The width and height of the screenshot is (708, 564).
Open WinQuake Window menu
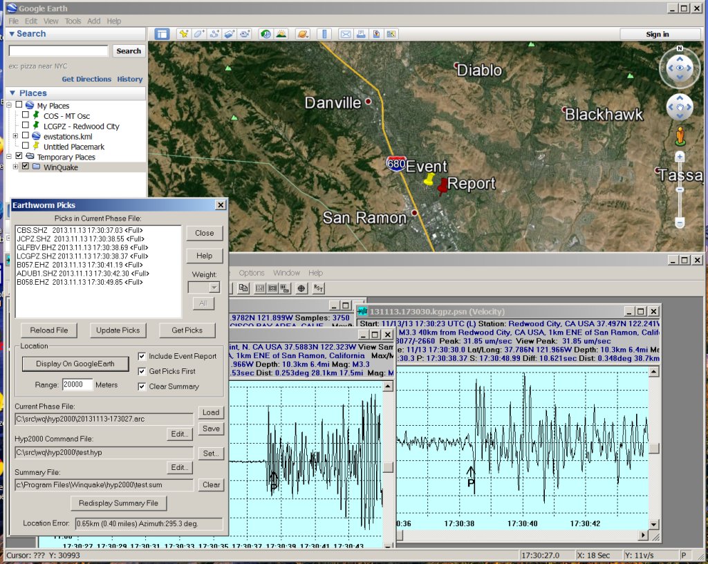coord(286,273)
